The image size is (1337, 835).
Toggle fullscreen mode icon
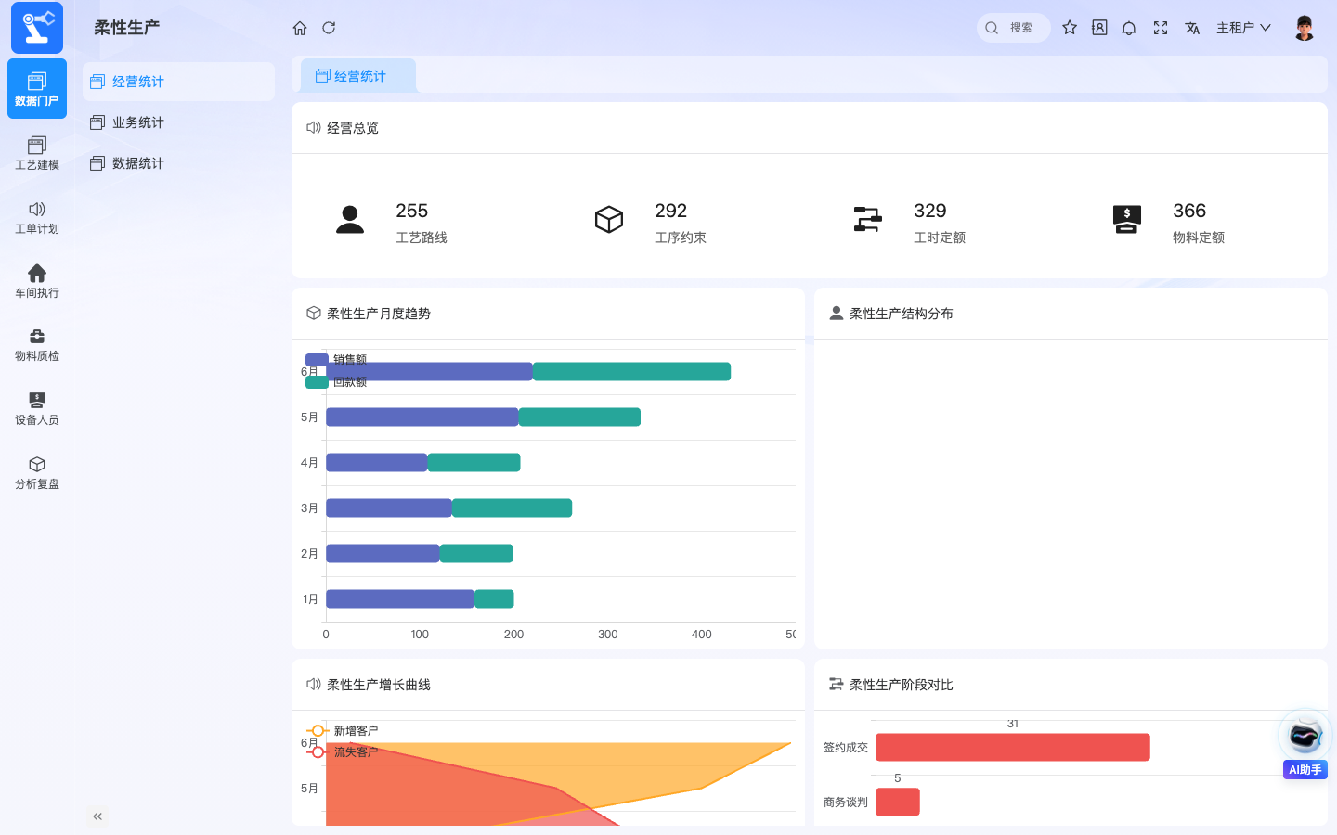(1161, 28)
